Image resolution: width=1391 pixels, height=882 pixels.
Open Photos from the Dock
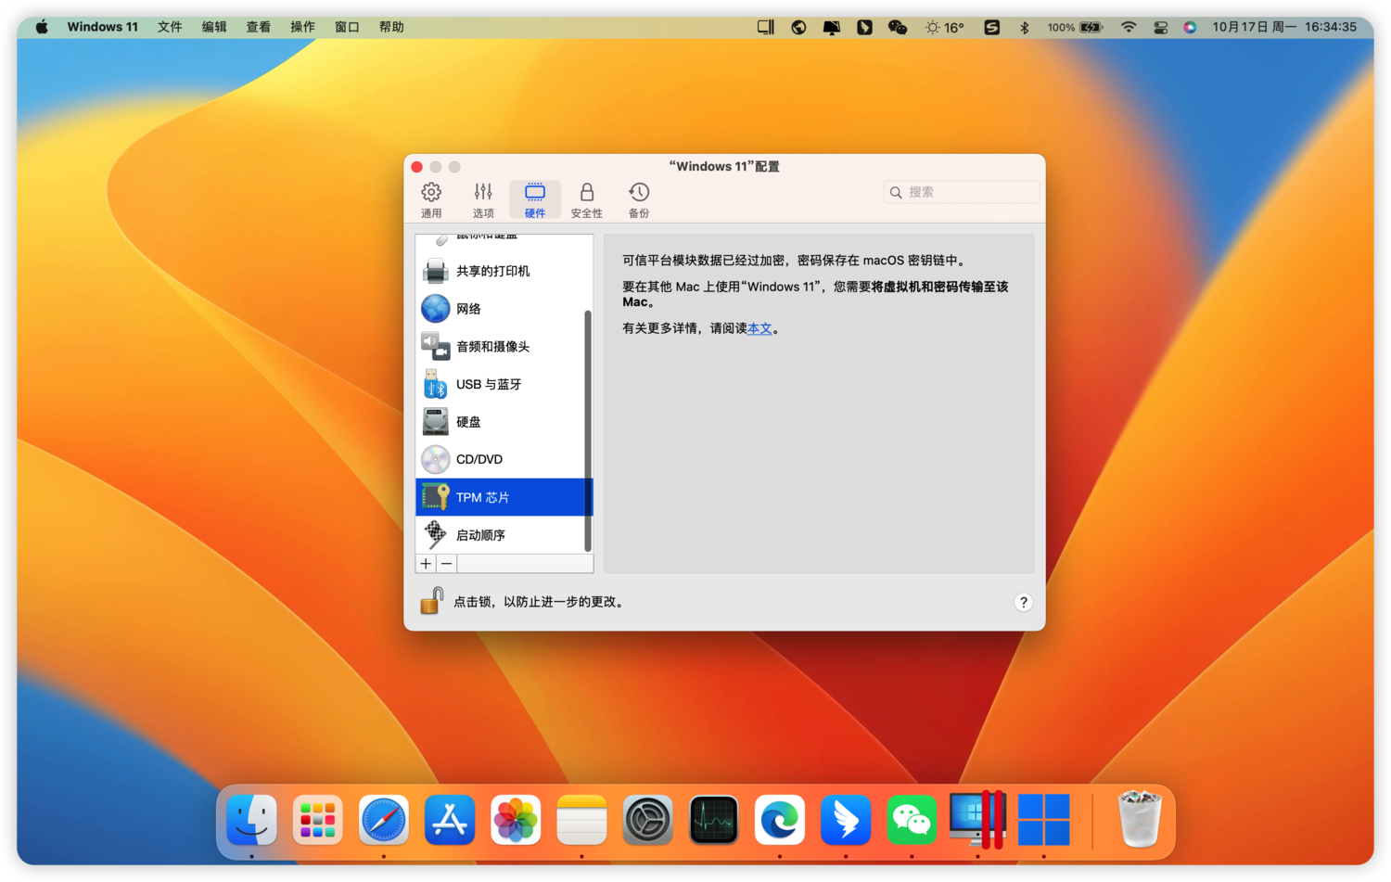[516, 820]
